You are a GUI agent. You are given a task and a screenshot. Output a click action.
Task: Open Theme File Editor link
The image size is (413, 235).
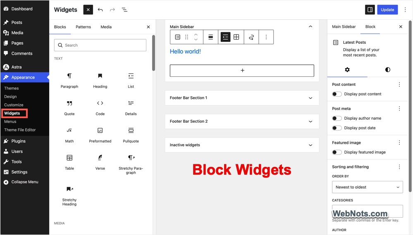20,130
